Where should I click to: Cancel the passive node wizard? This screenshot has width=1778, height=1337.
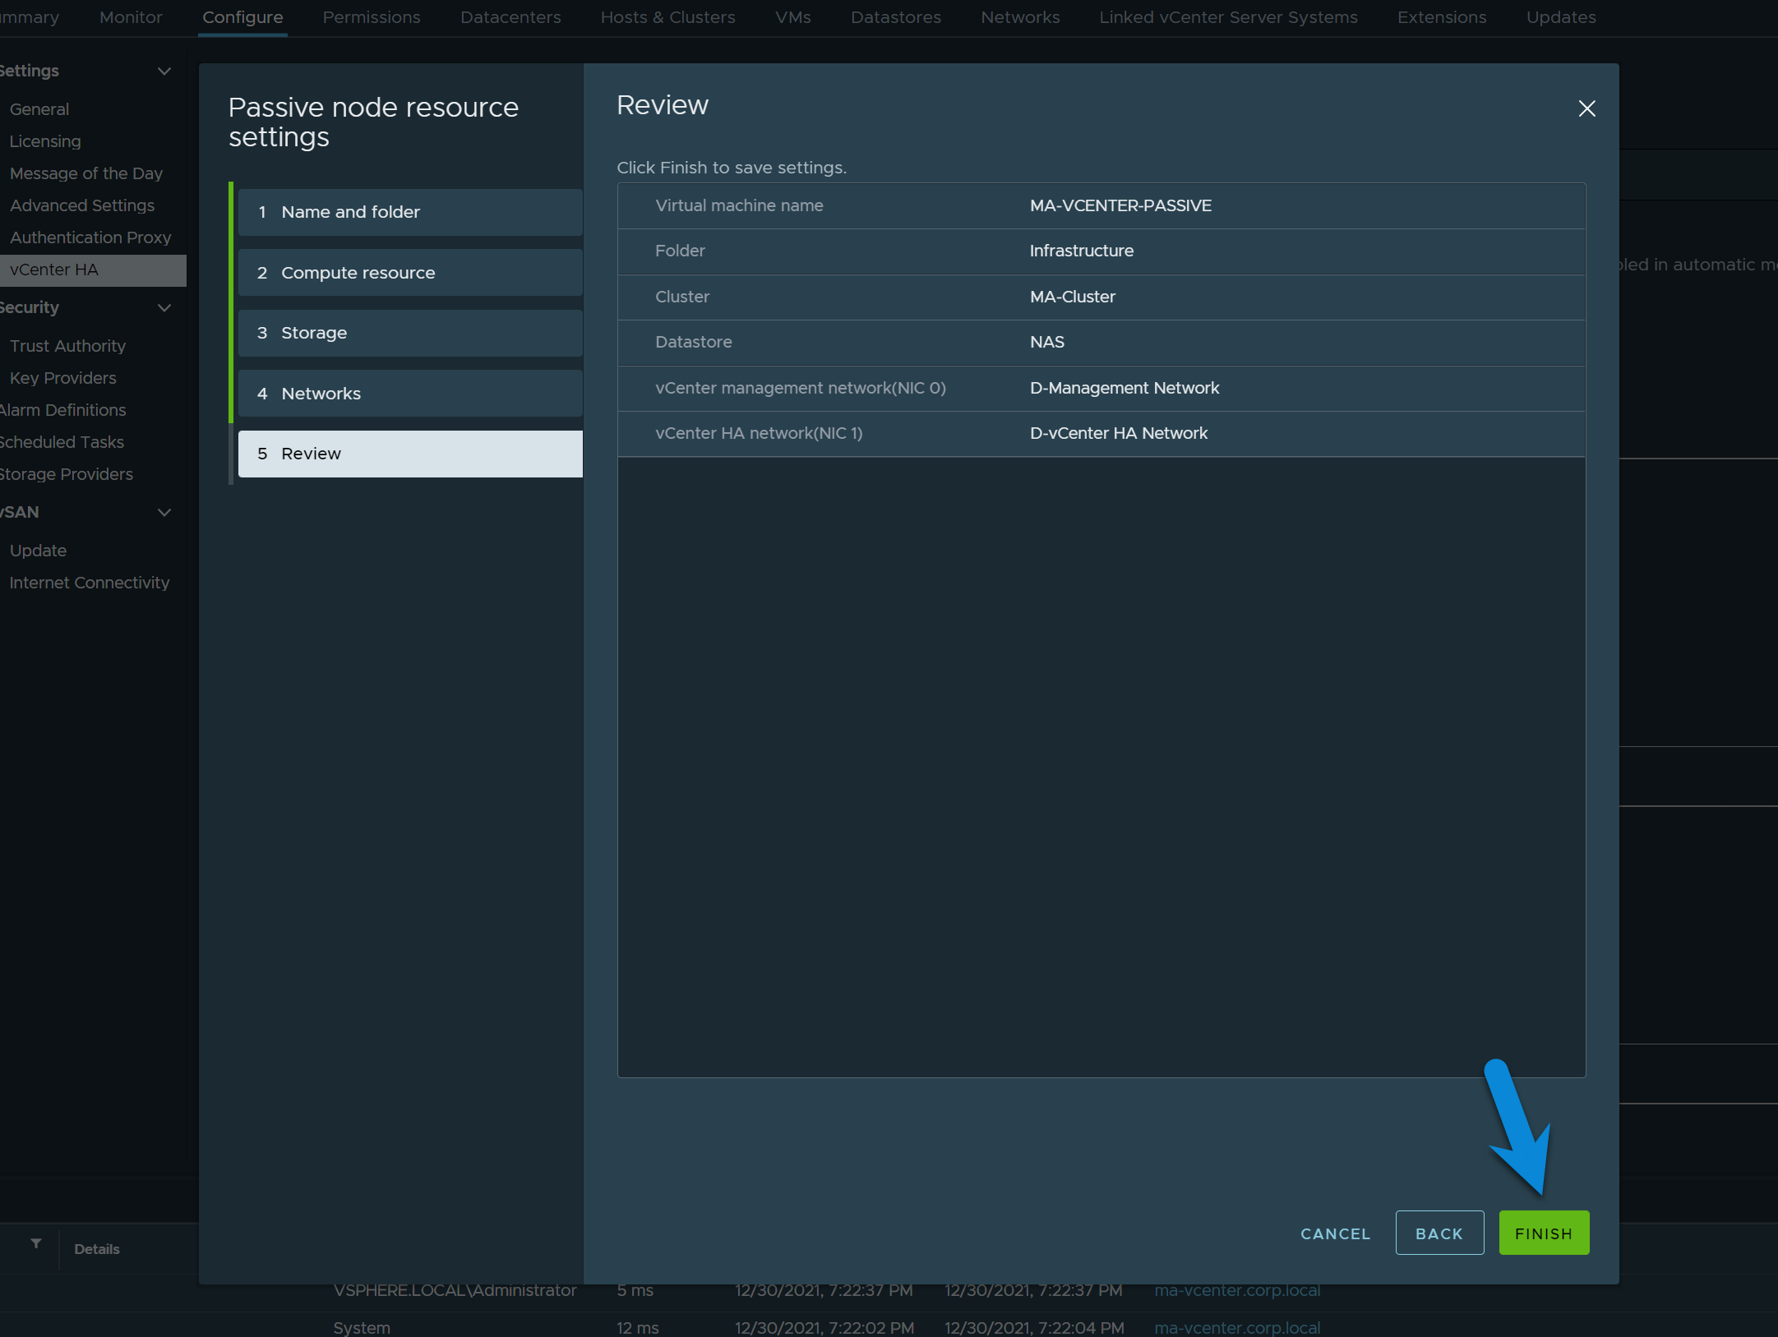coord(1335,1233)
